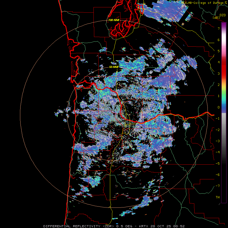The height and width of the screenshot is (228, 228).
Task: Click the "50 NMI" range ring label
Action: coord(114,67)
